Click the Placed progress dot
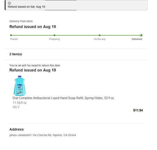The height and width of the screenshot is (150, 157). tap(11, 35)
